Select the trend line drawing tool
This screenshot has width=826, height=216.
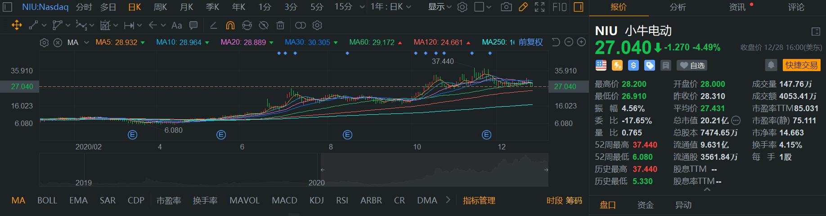(x=33, y=25)
